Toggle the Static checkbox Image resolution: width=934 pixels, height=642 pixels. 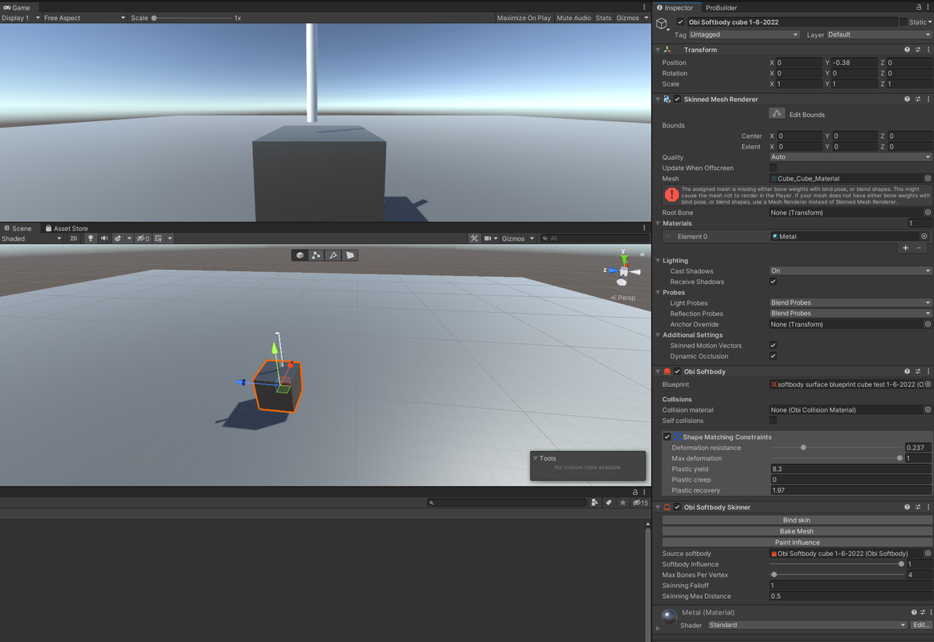903,22
